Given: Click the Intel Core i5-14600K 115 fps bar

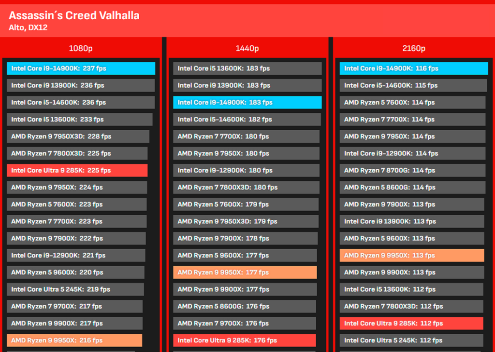Looking at the screenshot, I should 413,85.
